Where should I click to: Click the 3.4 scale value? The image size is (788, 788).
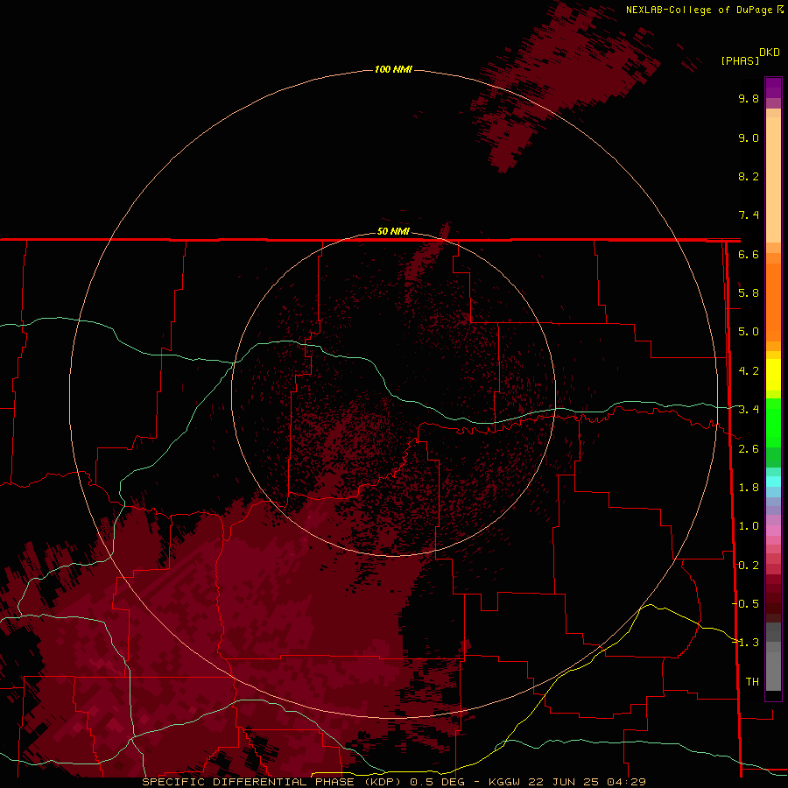pos(749,410)
